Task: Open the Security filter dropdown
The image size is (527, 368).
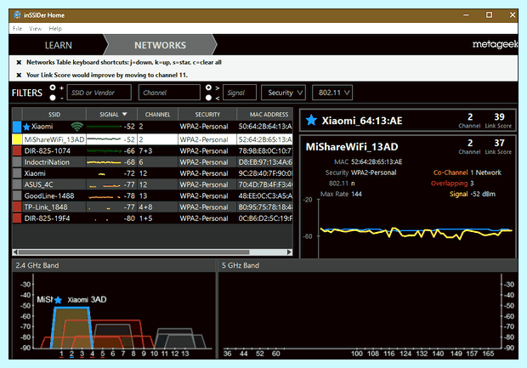Action: (x=283, y=93)
